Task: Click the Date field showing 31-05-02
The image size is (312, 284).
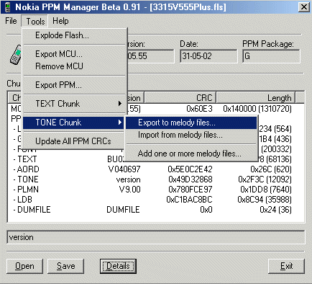Action: (208, 56)
